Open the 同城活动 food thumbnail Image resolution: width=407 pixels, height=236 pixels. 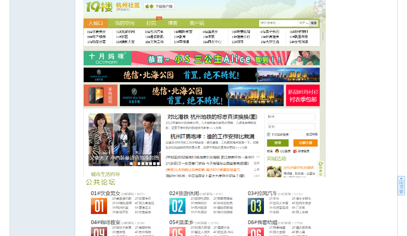click(x=274, y=172)
